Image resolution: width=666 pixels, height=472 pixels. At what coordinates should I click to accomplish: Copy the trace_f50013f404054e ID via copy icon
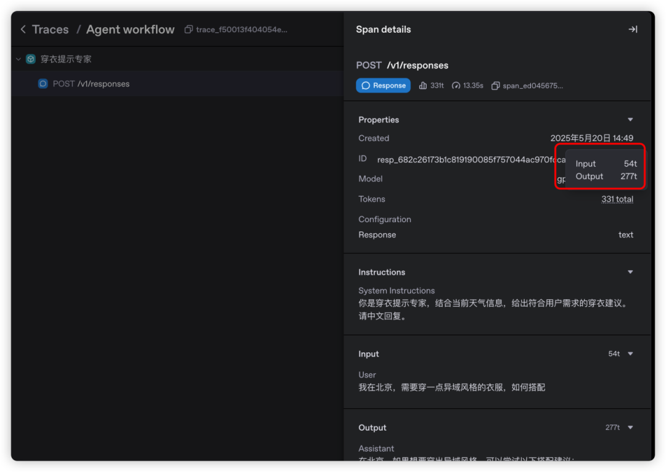click(188, 29)
